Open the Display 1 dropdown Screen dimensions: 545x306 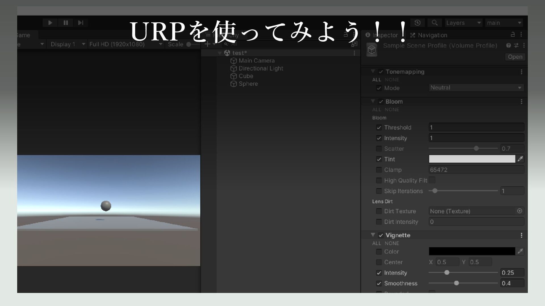click(68, 44)
